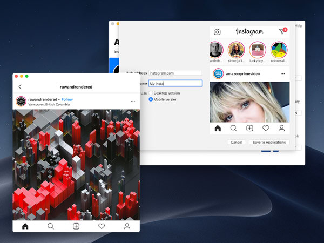Viewport: 324px width, 243px height.
Task: Tap profile icon in Instagram preview
Action: (x=281, y=129)
